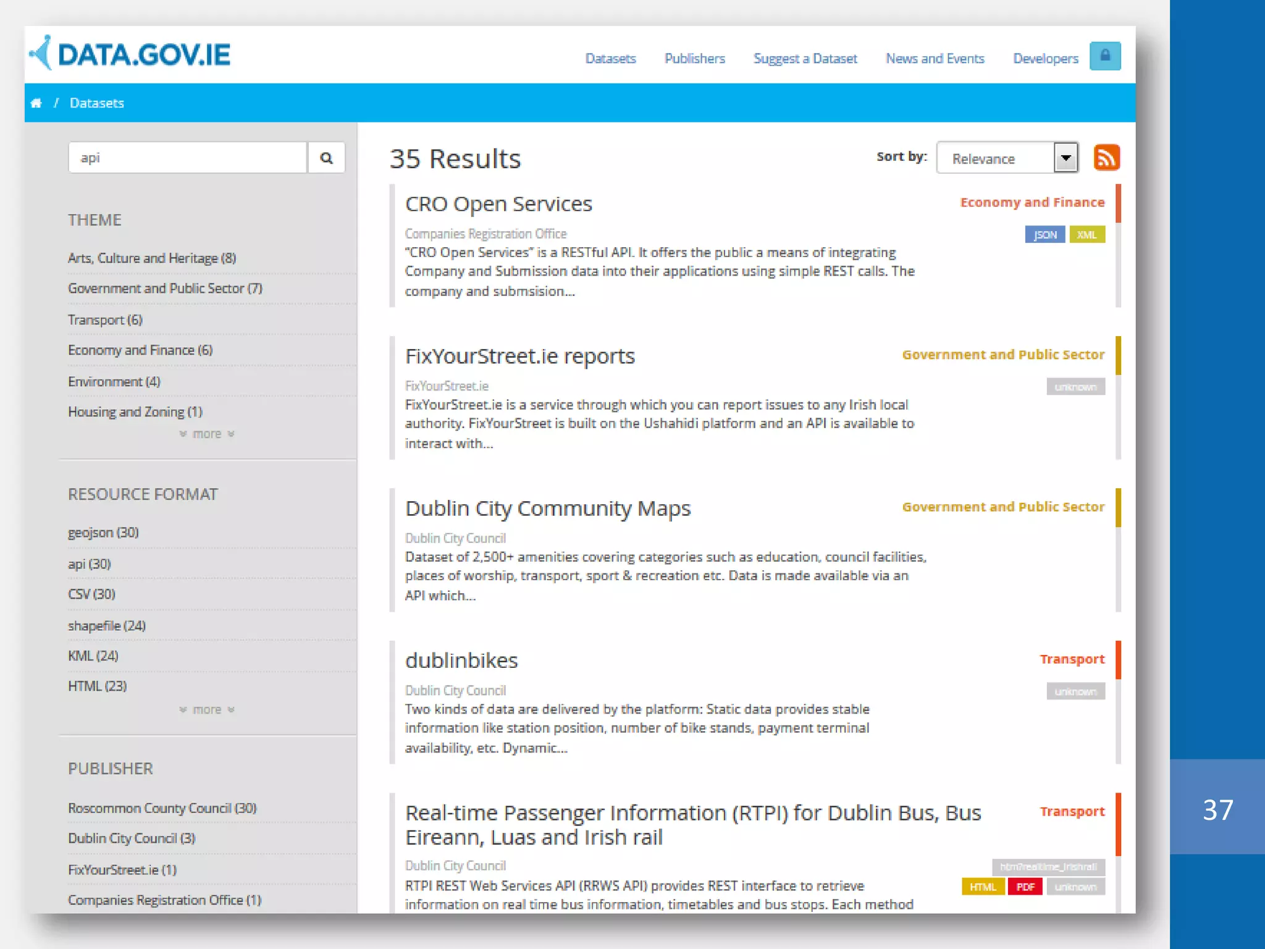Filter by geojson resource format

(x=103, y=533)
